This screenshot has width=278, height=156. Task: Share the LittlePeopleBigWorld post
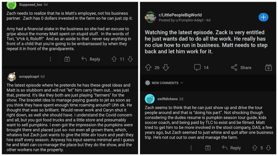241,68
